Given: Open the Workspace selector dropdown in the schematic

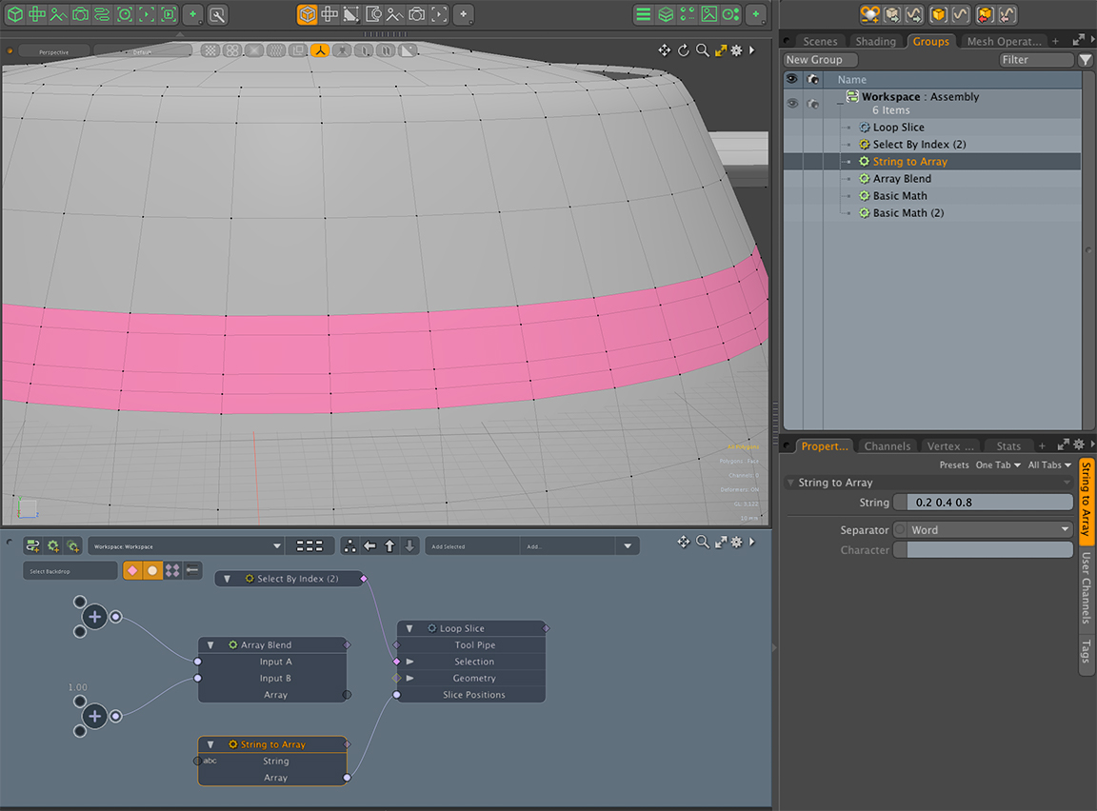Looking at the screenshot, I should point(186,546).
